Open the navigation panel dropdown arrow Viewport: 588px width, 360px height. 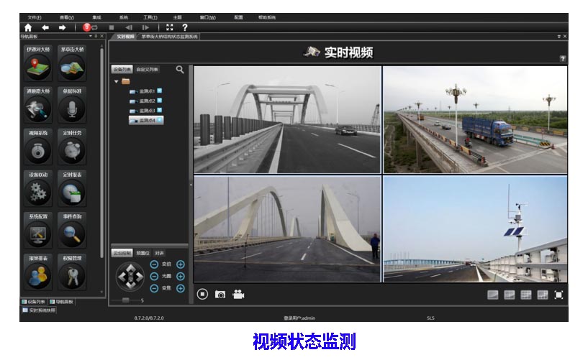90,36
